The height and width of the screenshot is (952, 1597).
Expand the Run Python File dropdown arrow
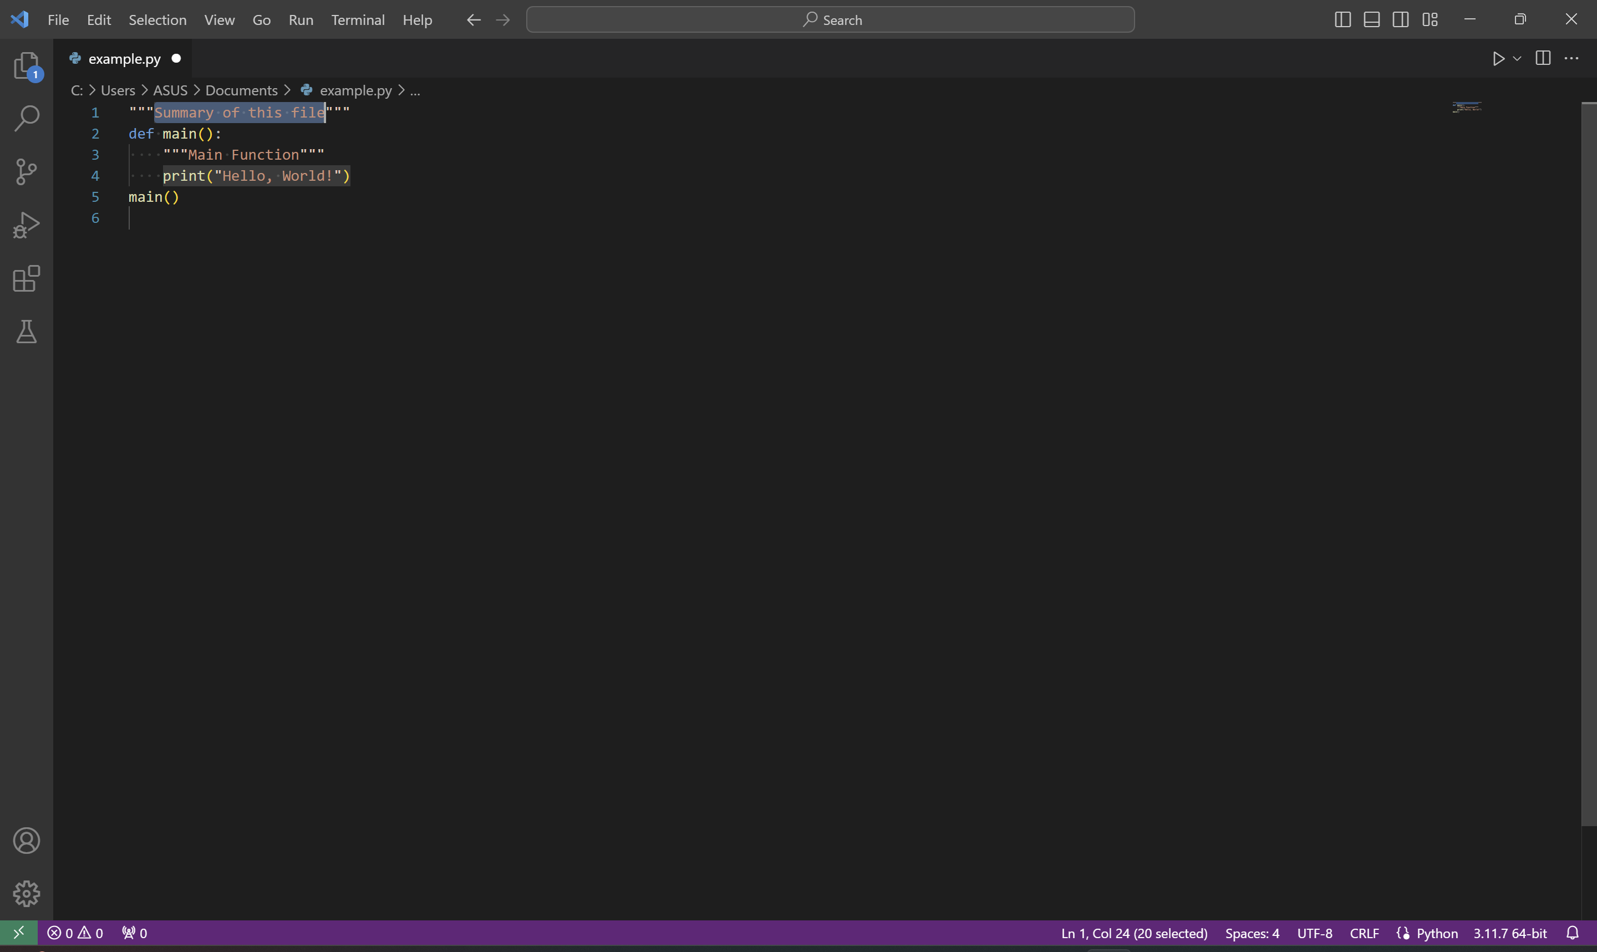pos(1517,58)
